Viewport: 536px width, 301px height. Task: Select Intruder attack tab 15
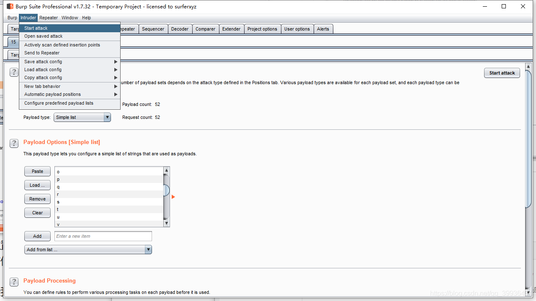[x=13, y=42]
